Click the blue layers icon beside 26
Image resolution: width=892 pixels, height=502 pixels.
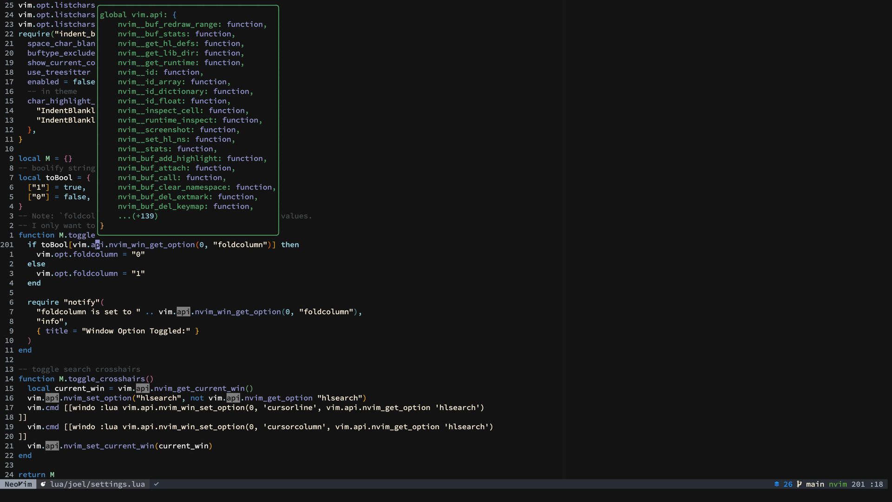pos(777,484)
